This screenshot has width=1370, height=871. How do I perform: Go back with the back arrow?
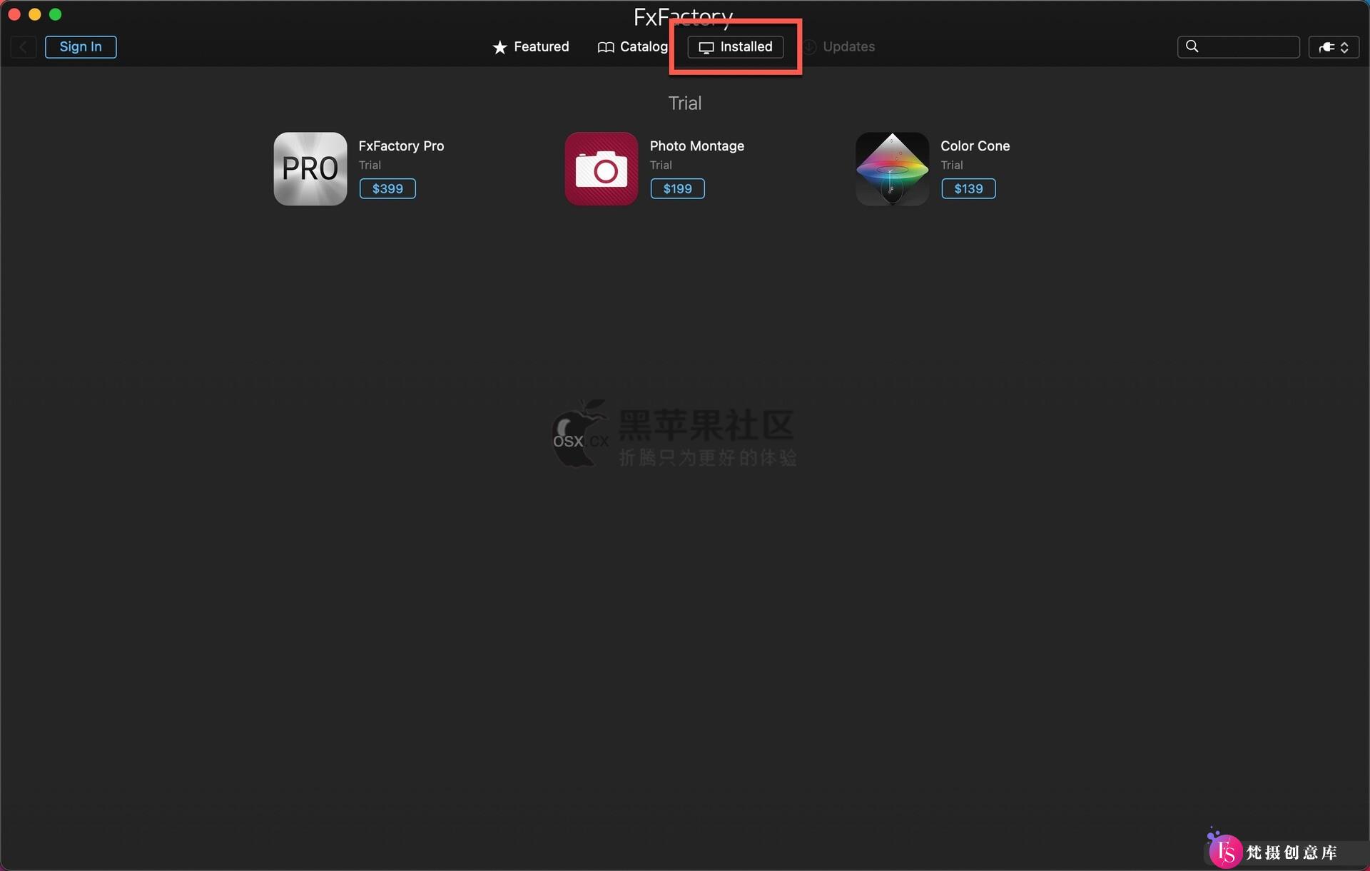23,47
